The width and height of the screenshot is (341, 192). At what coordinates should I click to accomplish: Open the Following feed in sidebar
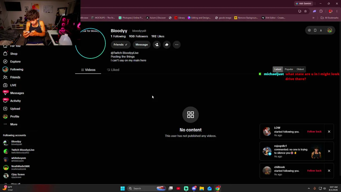click(x=13, y=69)
